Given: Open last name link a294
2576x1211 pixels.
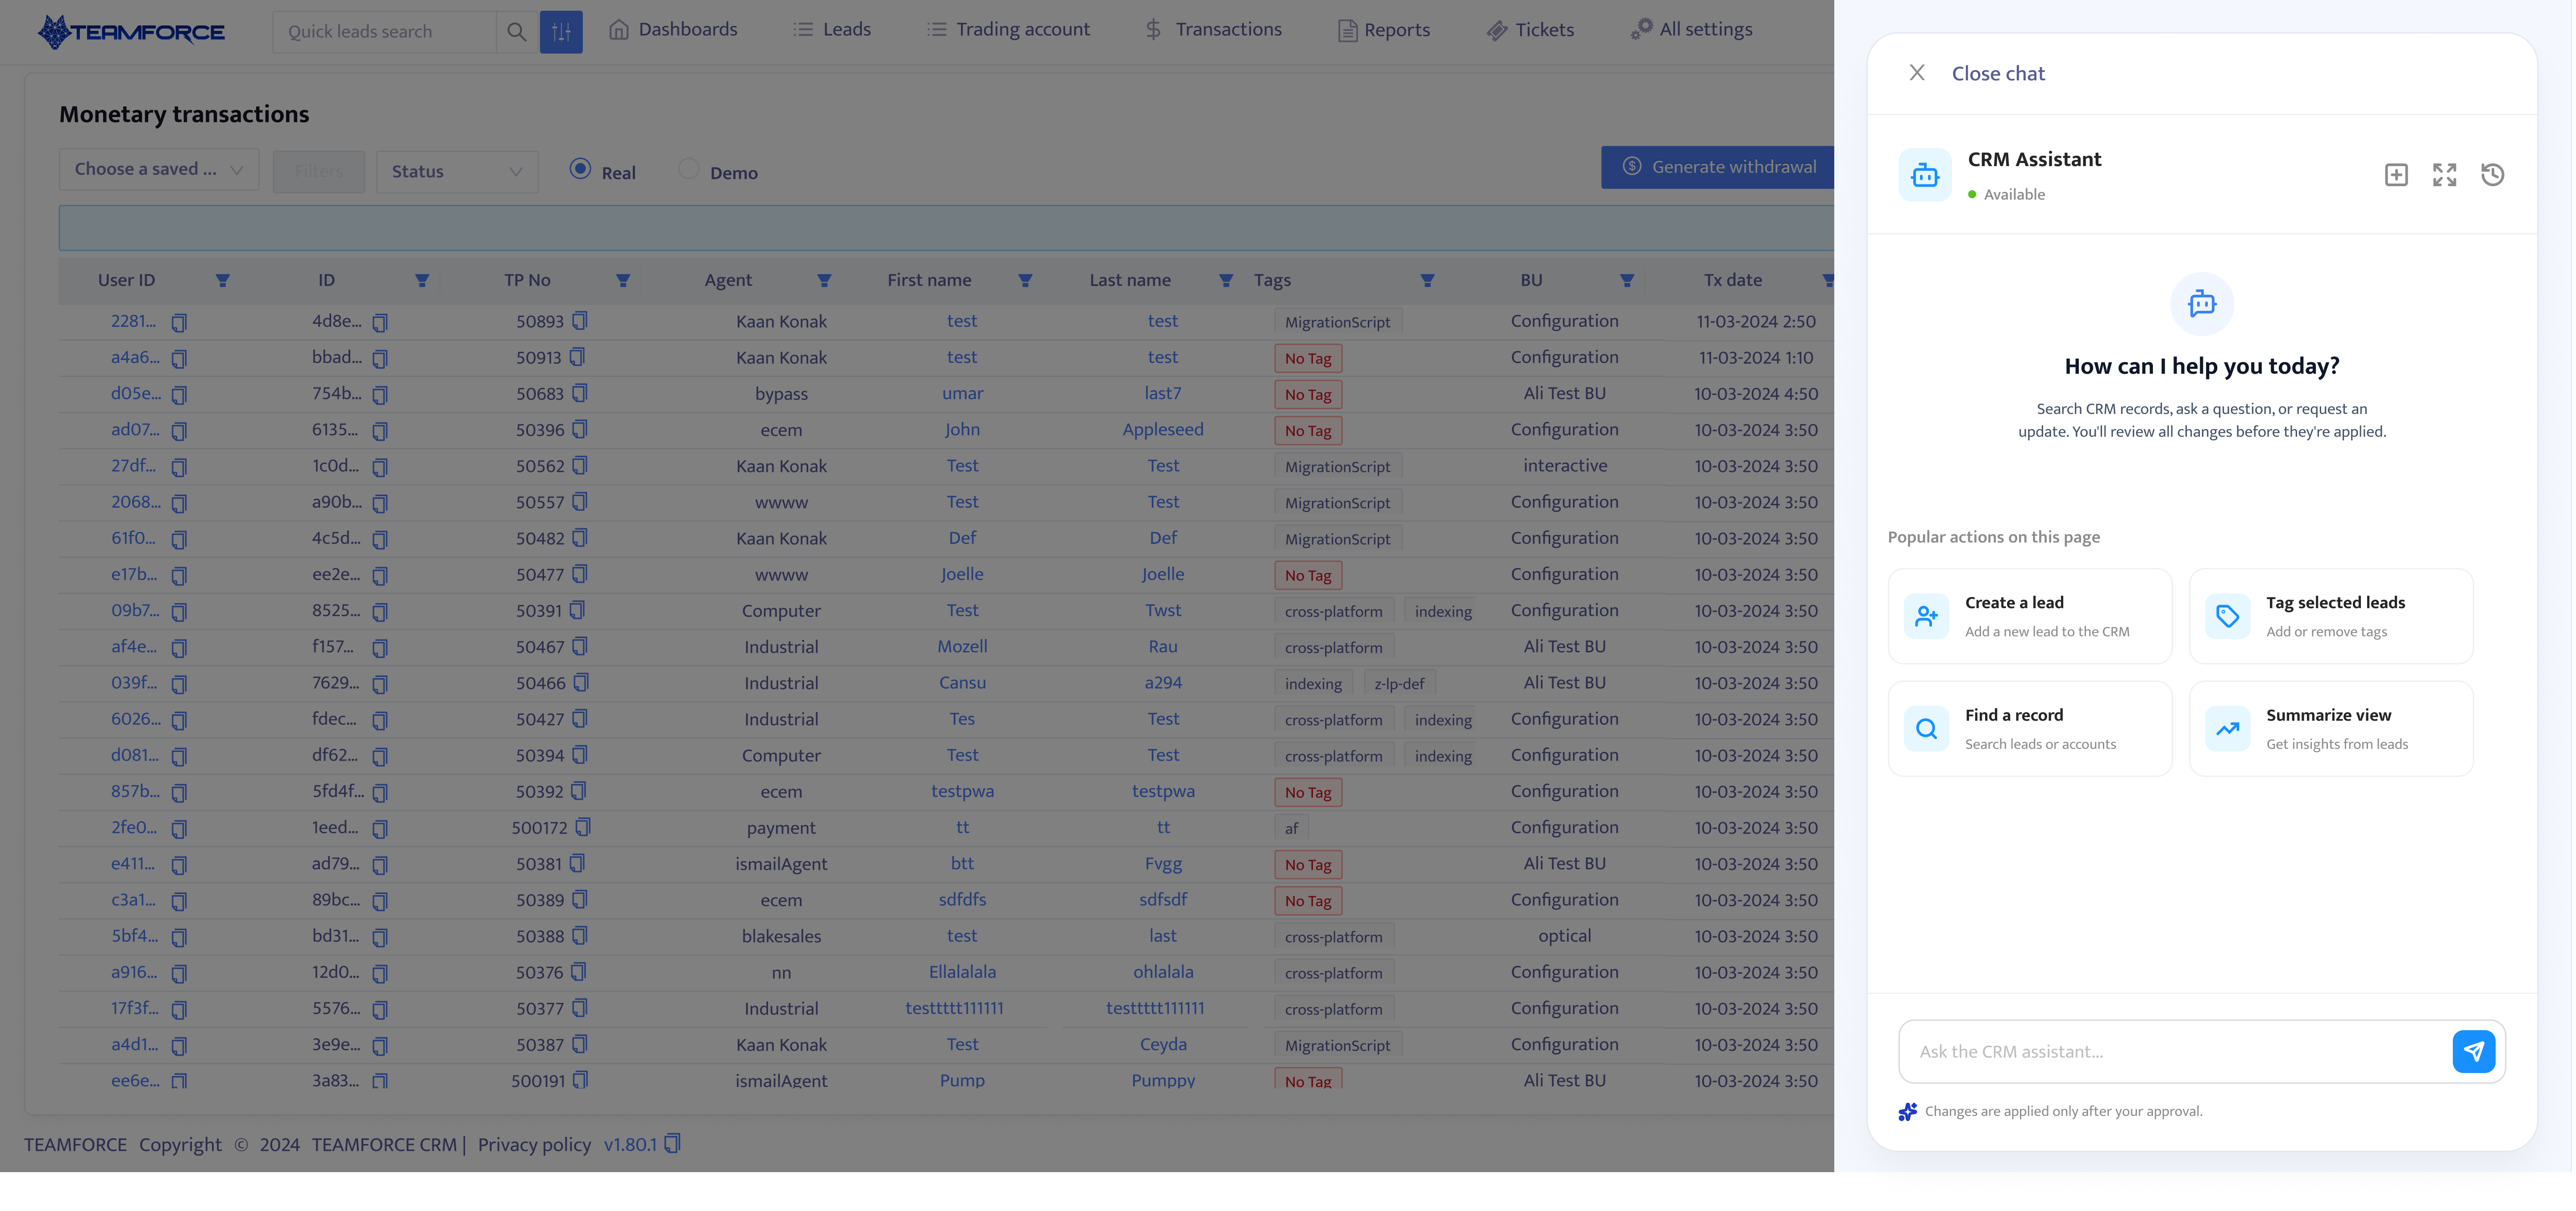Looking at the screenshot, I should pyautogui.click(x=1163, y=684).
